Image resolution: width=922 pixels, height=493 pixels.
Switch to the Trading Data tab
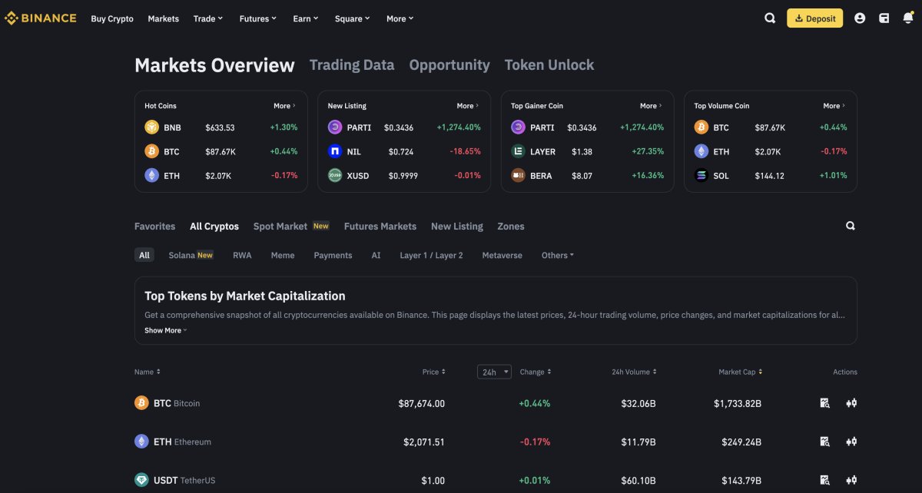pyautogui.click(x=352, y=65)
